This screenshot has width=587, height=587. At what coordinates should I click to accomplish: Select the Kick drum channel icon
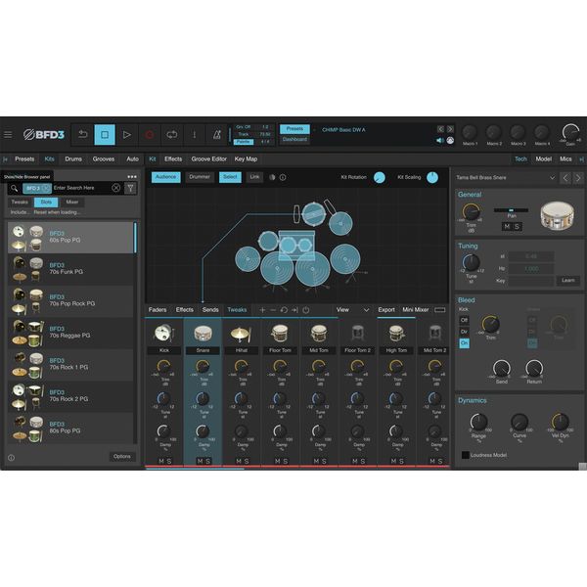(x=164, y=333)
